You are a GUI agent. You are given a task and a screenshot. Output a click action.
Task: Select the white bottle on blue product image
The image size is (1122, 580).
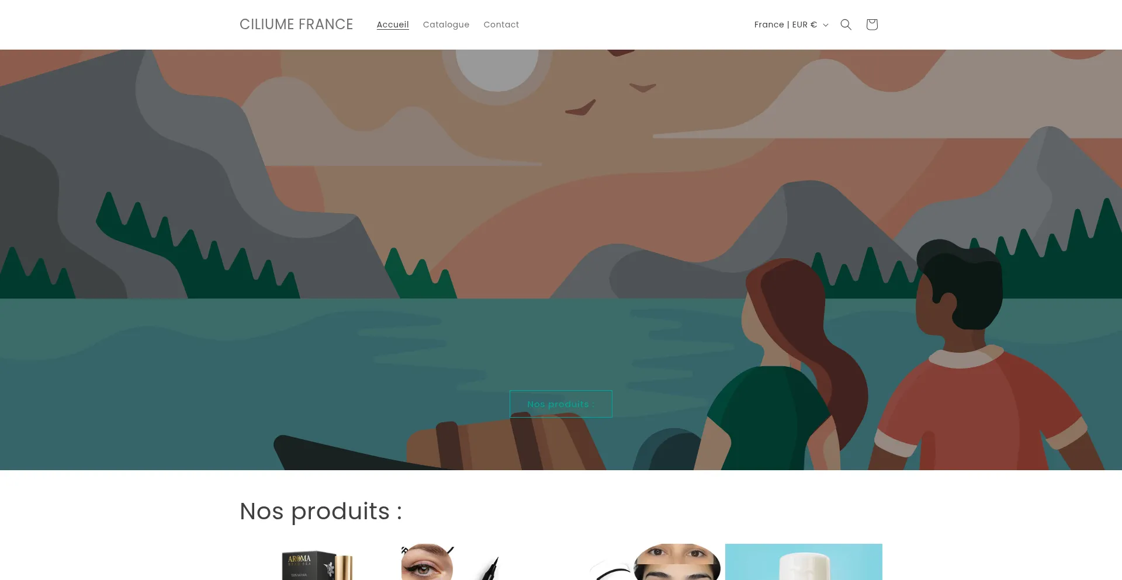pos(804,562)
